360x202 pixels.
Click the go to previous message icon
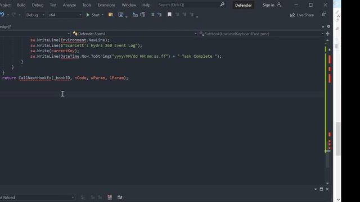[92, 197]
